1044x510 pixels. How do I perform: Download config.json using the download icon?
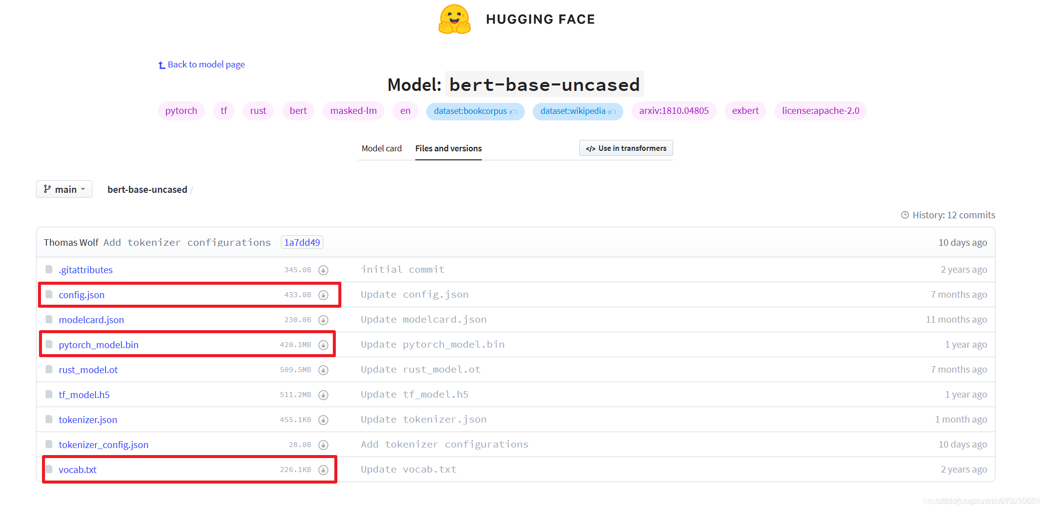(x=323, y=295)
